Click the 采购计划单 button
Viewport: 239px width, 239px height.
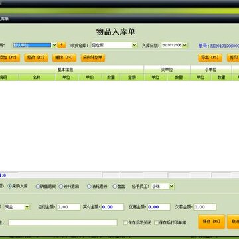click(x=93, y=58)
